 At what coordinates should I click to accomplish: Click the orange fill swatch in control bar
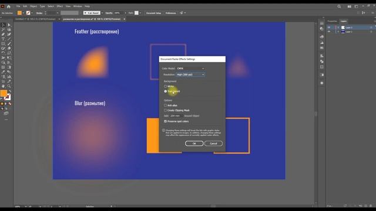tap(19, 13)
